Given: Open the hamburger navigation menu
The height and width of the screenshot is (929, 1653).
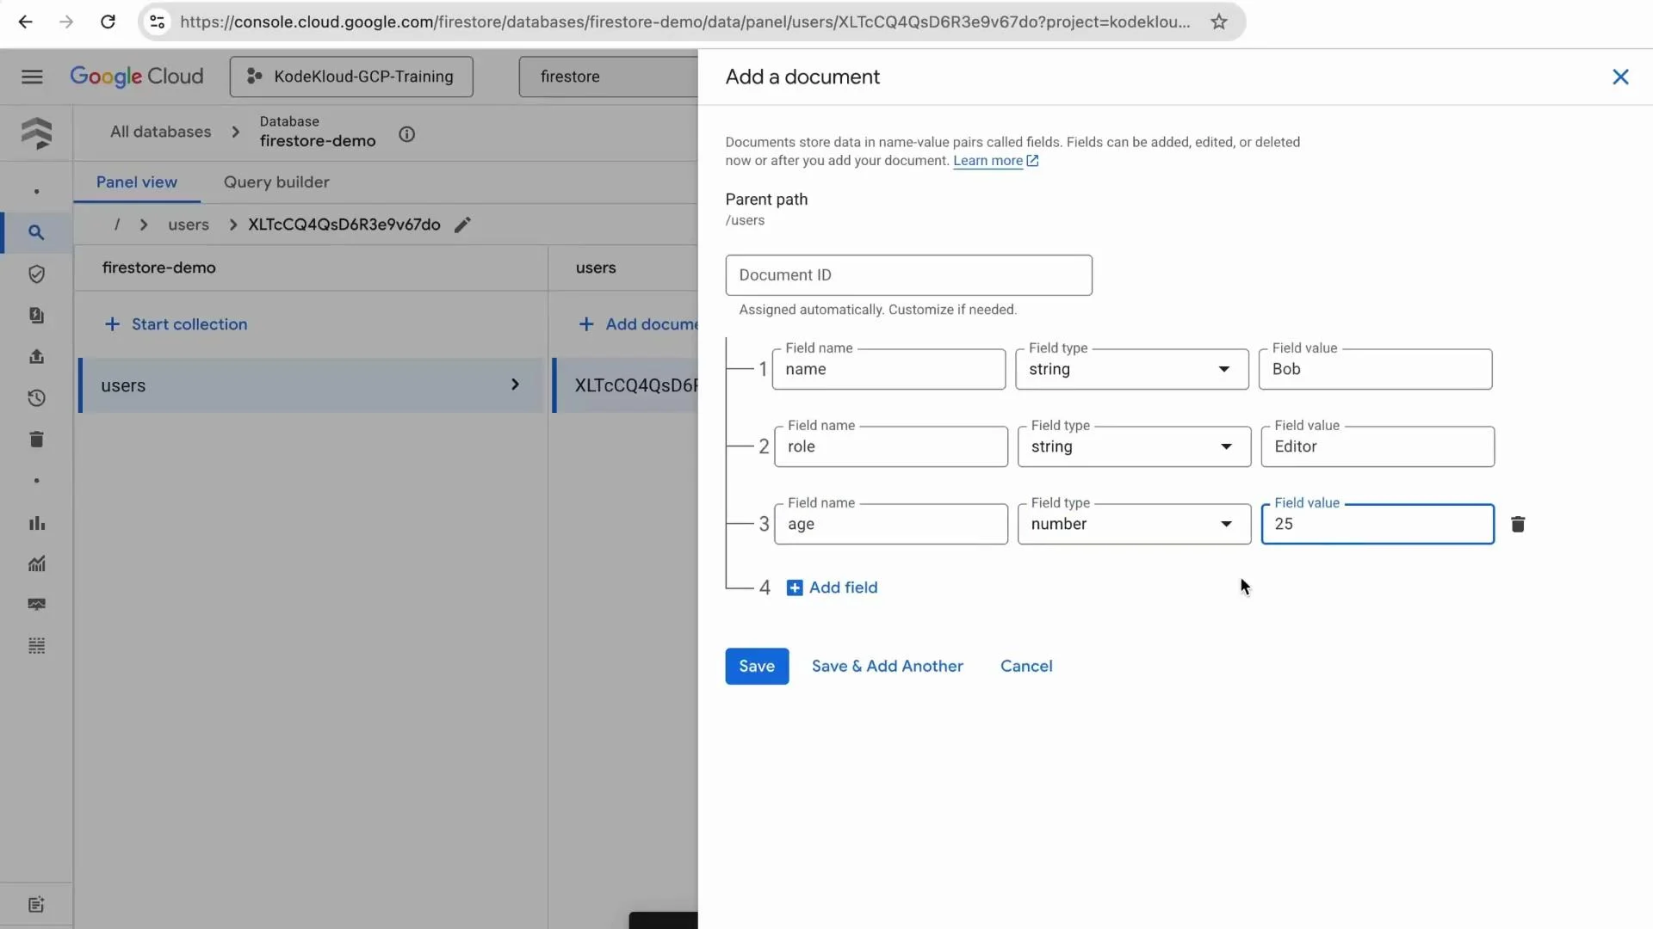Looking at the screenshot, I should point(32,77).
